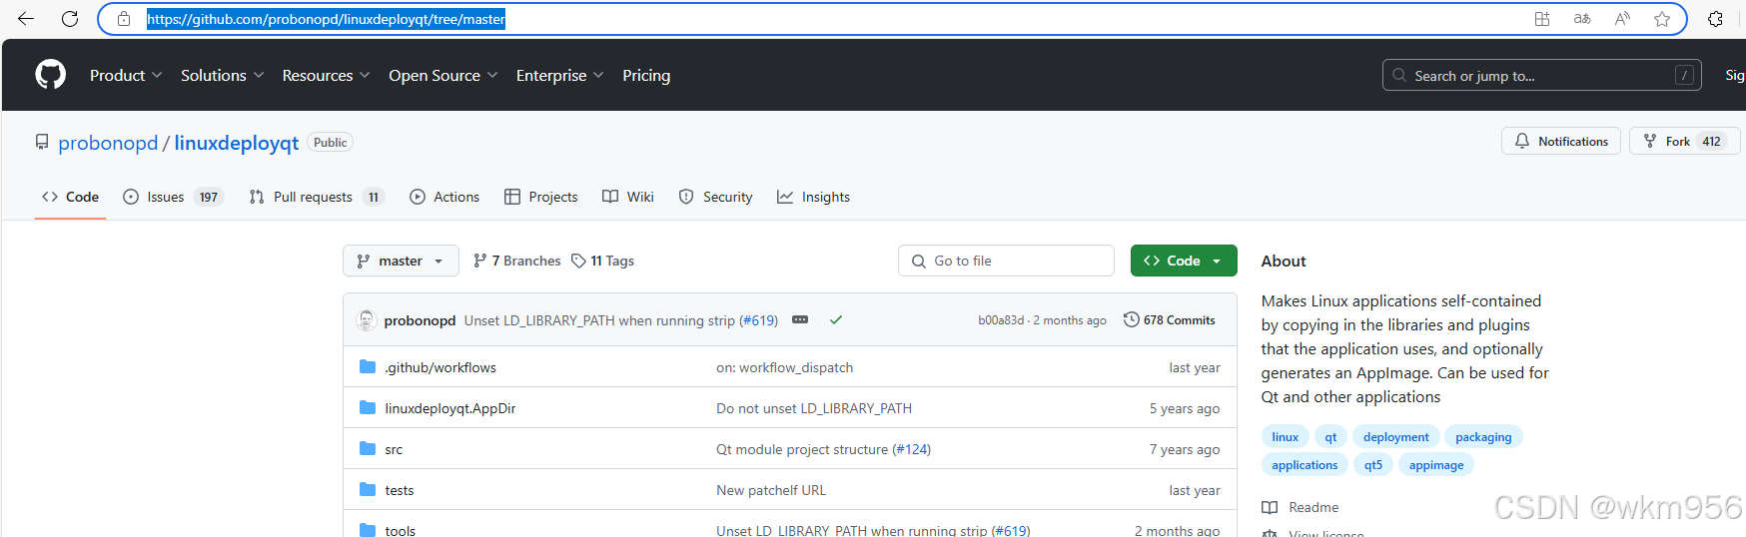Open the master branch selector
Screen dimensions: 1746x537
click(401, 261)
